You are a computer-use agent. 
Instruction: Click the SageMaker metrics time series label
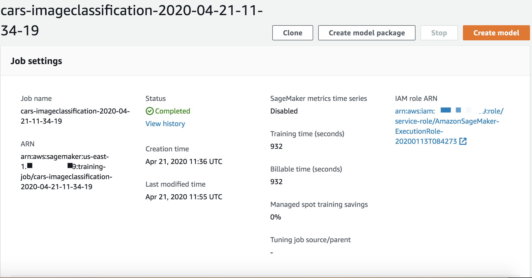click(318, 98)
